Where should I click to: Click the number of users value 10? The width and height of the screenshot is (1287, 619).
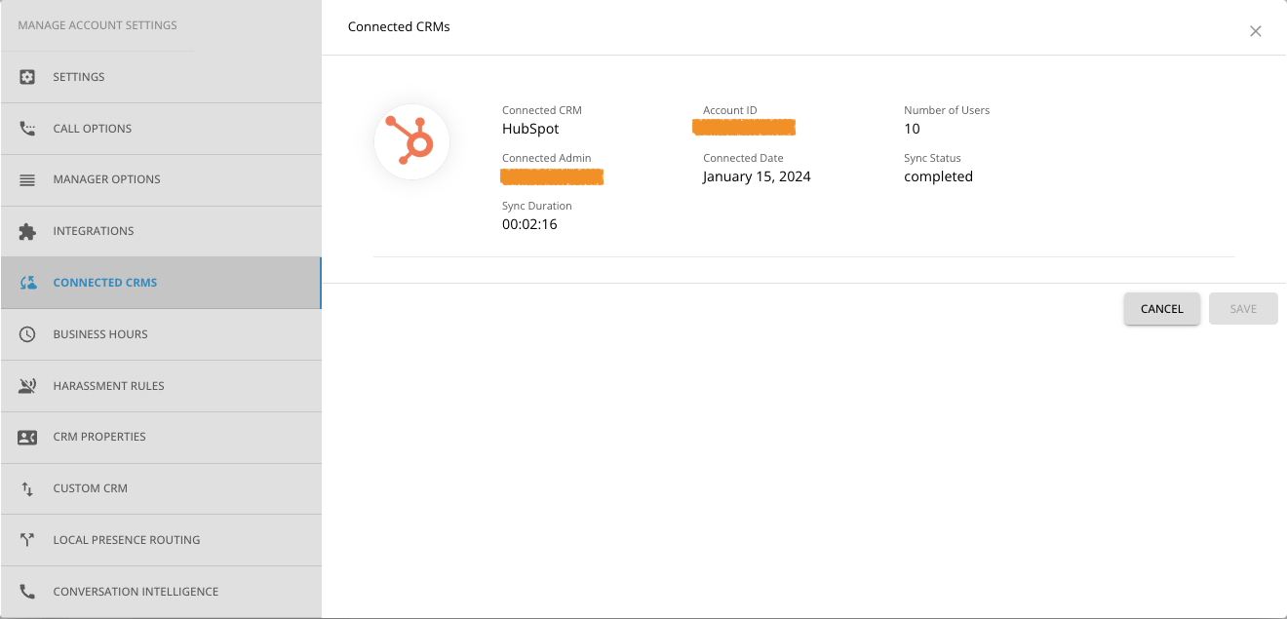point(912,129)
